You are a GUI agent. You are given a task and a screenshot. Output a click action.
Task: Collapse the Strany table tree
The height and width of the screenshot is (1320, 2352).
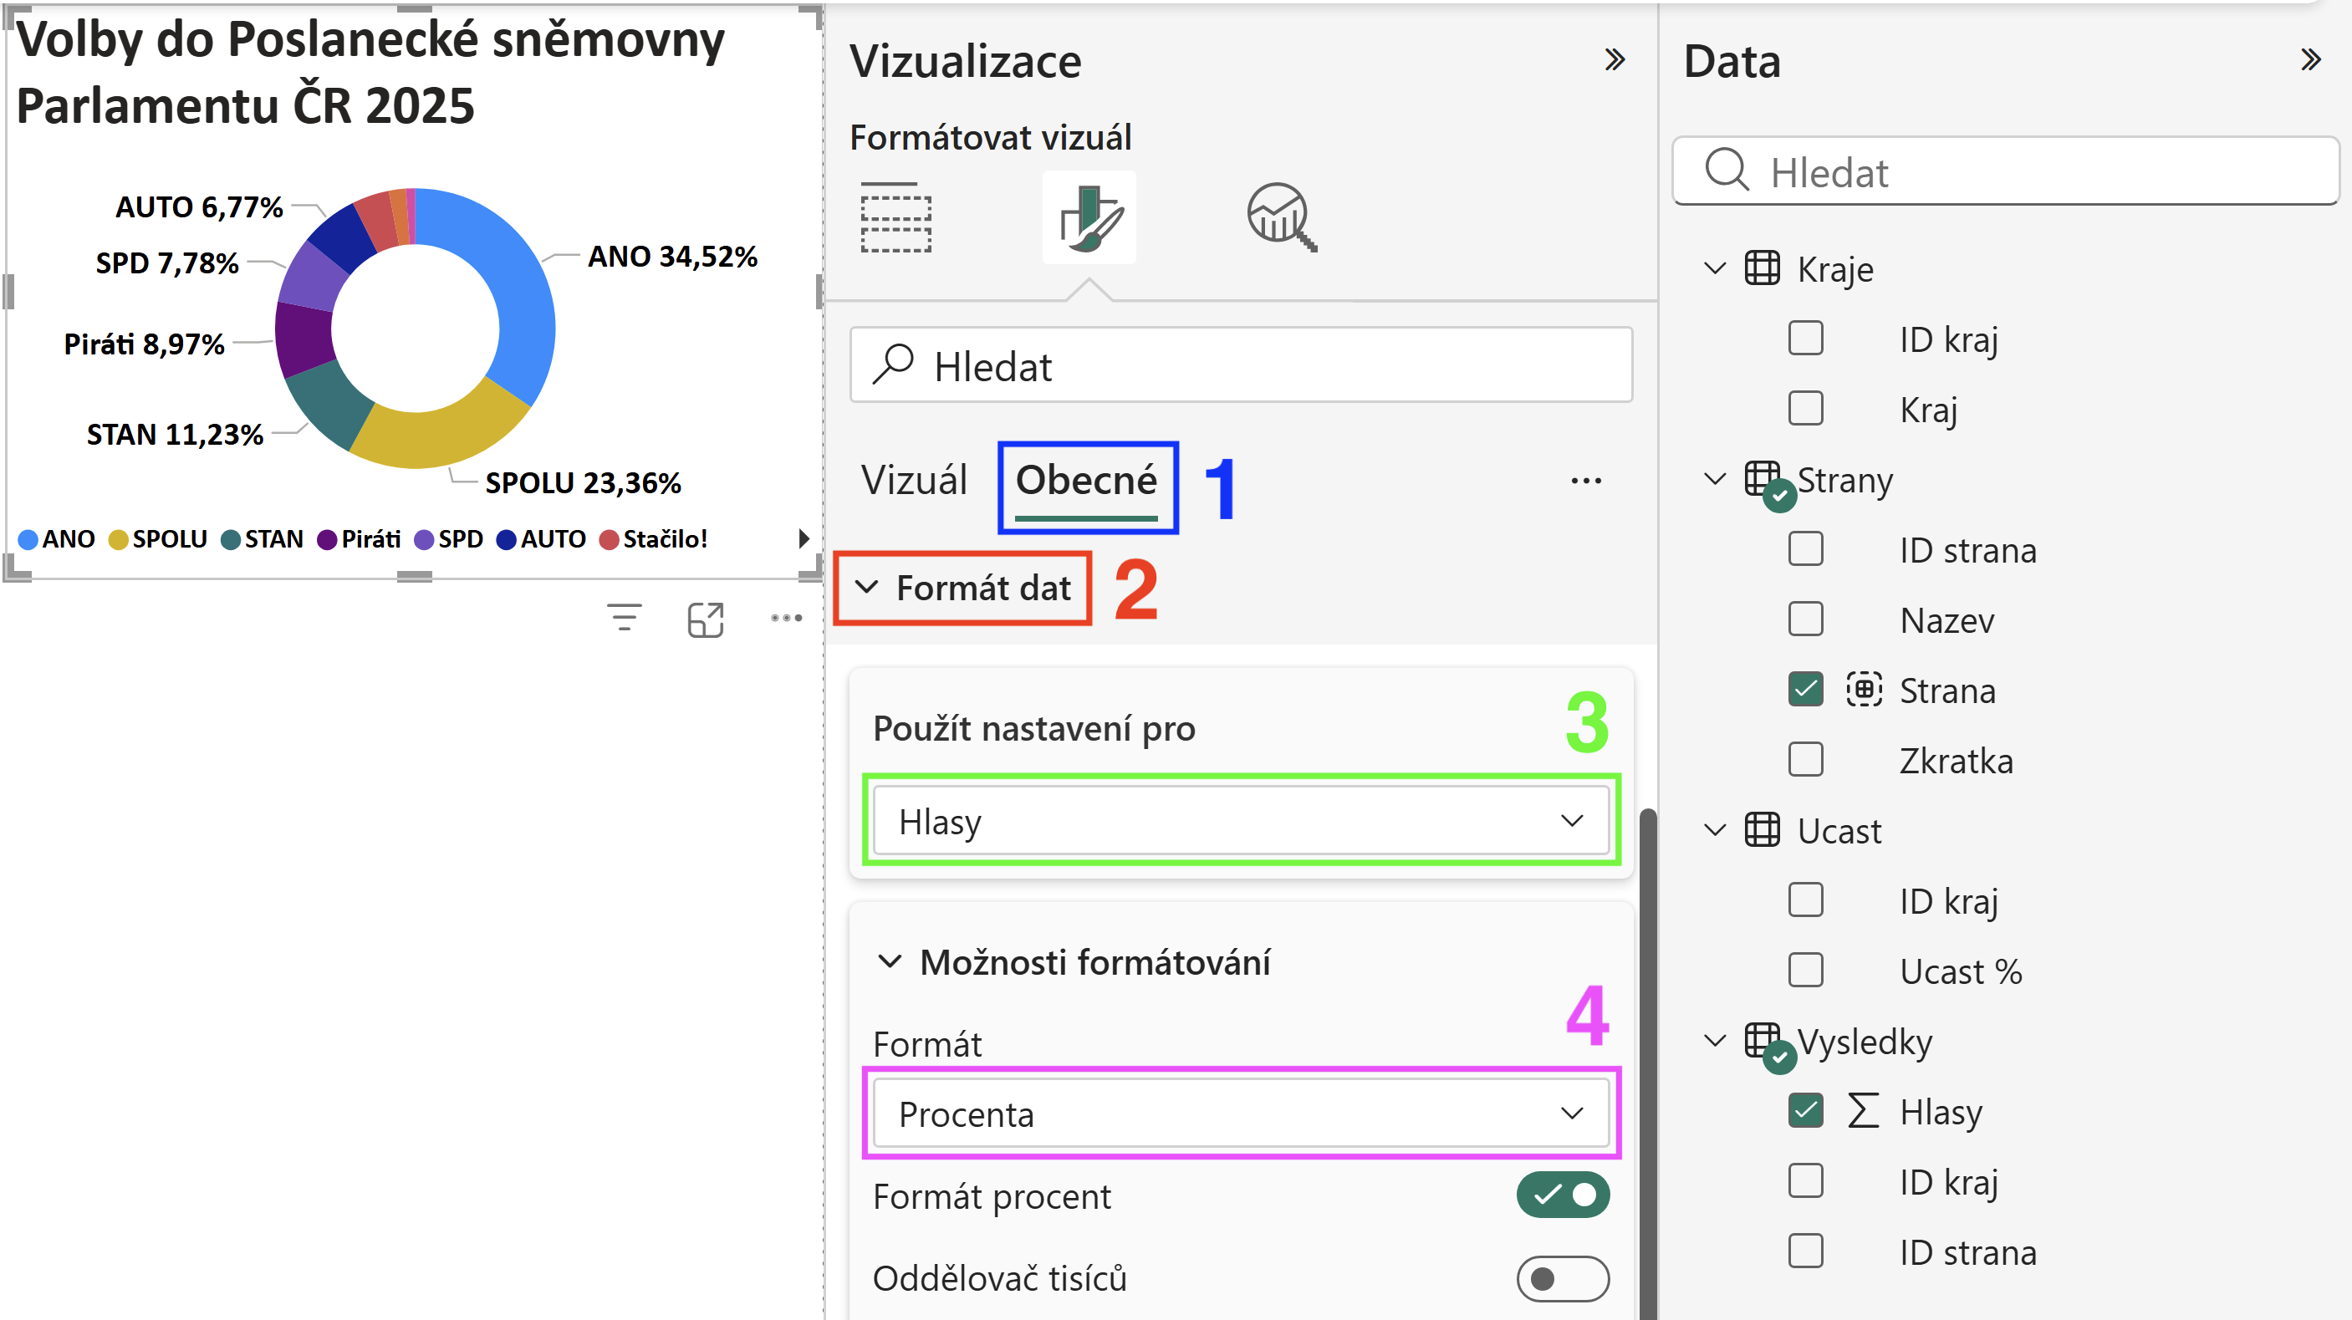pos(1715,479)
